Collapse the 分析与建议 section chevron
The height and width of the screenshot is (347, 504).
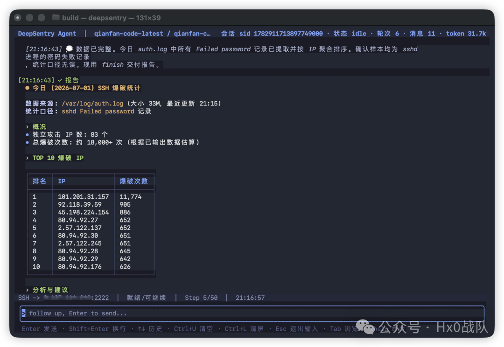pyautogui.click(x=28, y=290)
